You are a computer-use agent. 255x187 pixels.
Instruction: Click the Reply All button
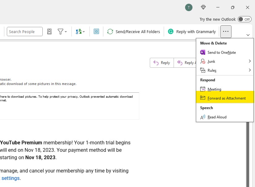(x=185, y=63)
